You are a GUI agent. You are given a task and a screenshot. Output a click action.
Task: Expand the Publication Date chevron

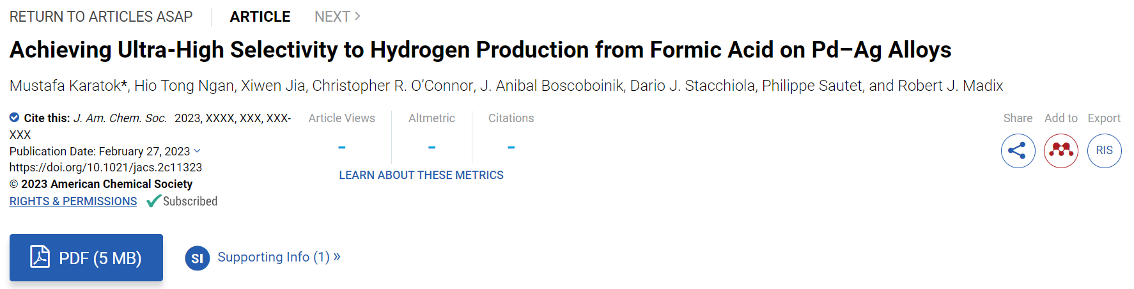pos(197,151)
